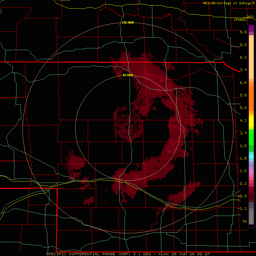Click the 1.8 color scale value
256x256 pixels.
(243, 158)
